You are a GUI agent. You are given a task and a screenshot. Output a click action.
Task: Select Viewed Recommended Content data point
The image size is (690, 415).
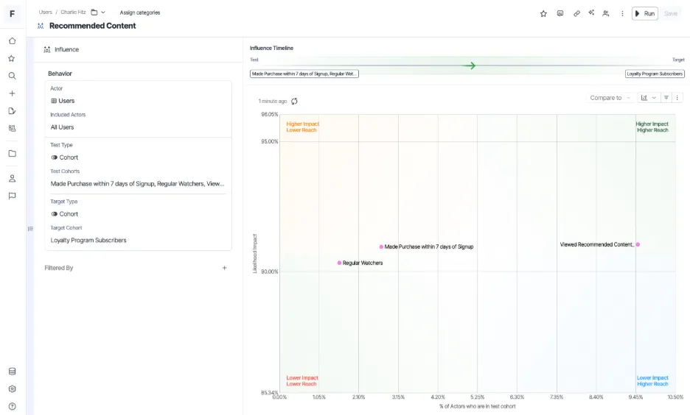pos(638,244)
